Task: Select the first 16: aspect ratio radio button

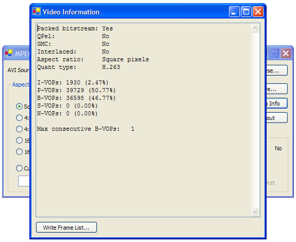Action: click(19, 140)
